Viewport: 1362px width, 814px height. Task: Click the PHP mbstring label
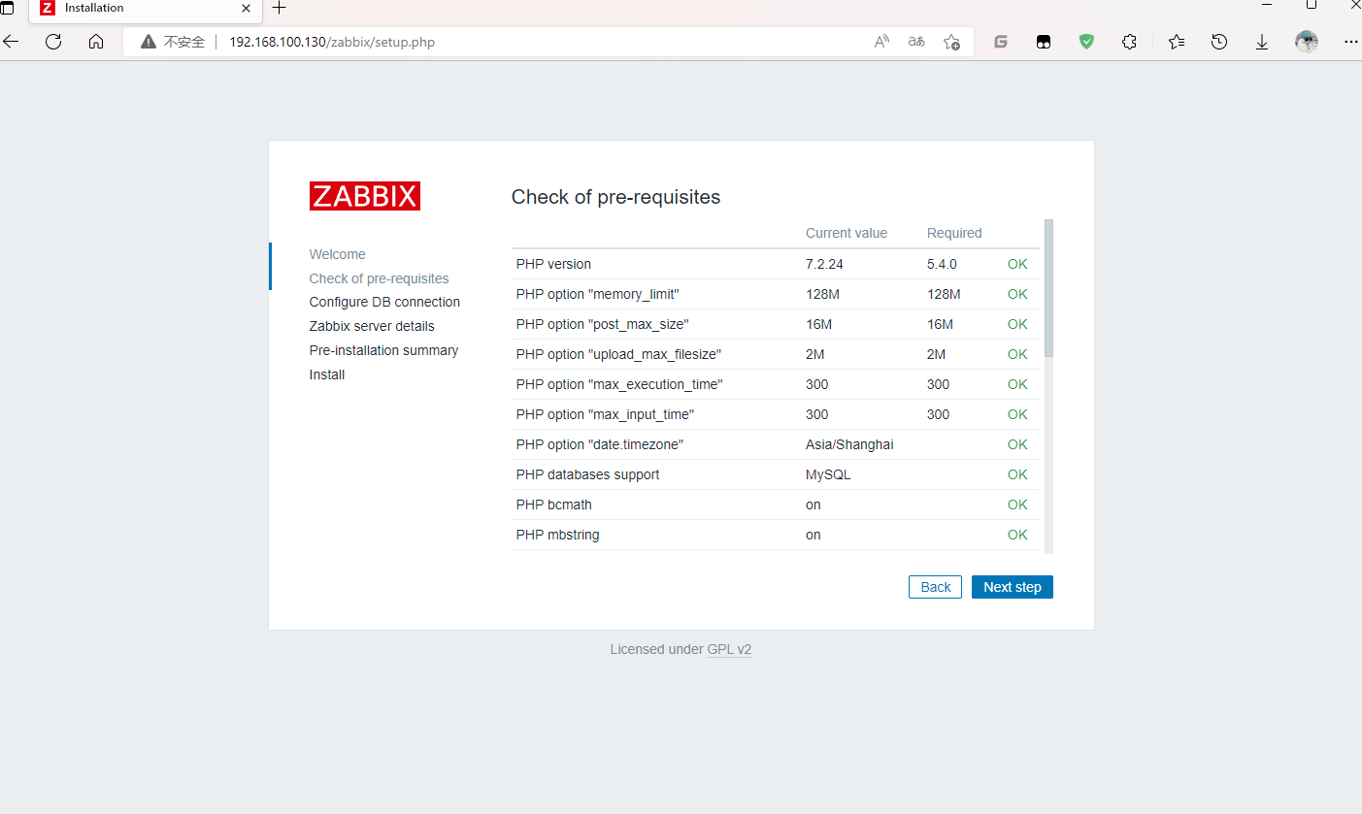tap(557, 535)
